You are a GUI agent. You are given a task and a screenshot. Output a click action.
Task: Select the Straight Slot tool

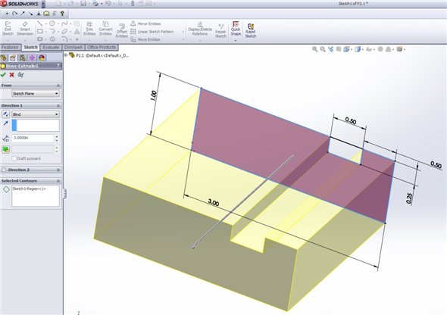(x=40, y=39)
